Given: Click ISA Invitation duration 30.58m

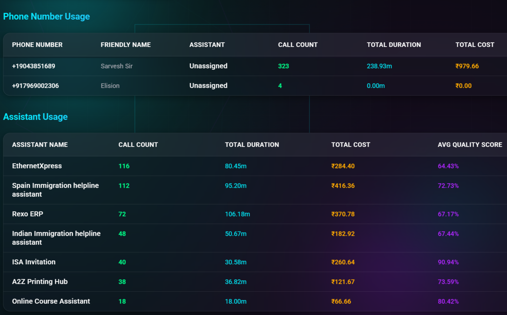Looking at the screenshot, I should [x=236, y=262].
